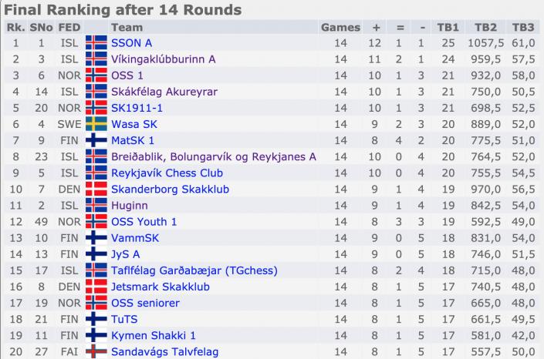Click the Team column header
This screenshot has height=359, width=544.
[127, 28]
